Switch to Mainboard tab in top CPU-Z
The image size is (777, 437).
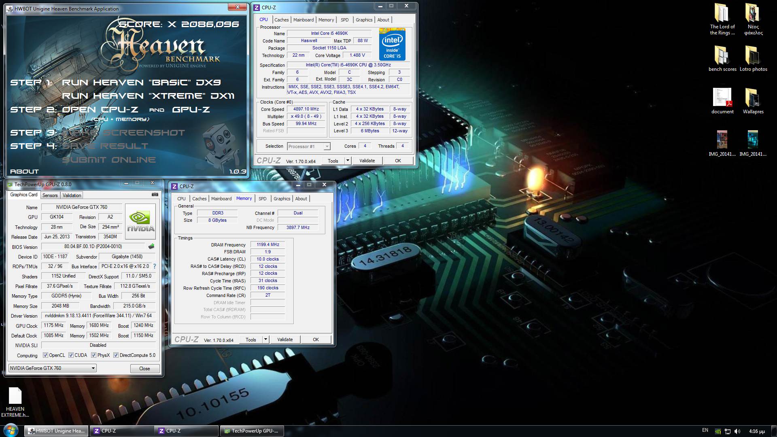(x=303, y=20)
